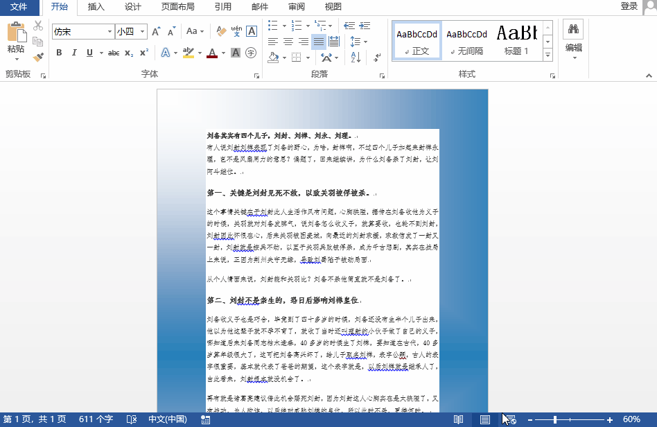Image resolution: width=657 pixels, height=427 pixels.
Task: Clear all formatting with eraser icon
Action: [221, 31]
